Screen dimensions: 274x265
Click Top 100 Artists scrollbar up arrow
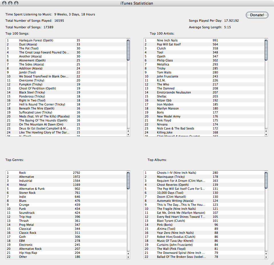266,131
